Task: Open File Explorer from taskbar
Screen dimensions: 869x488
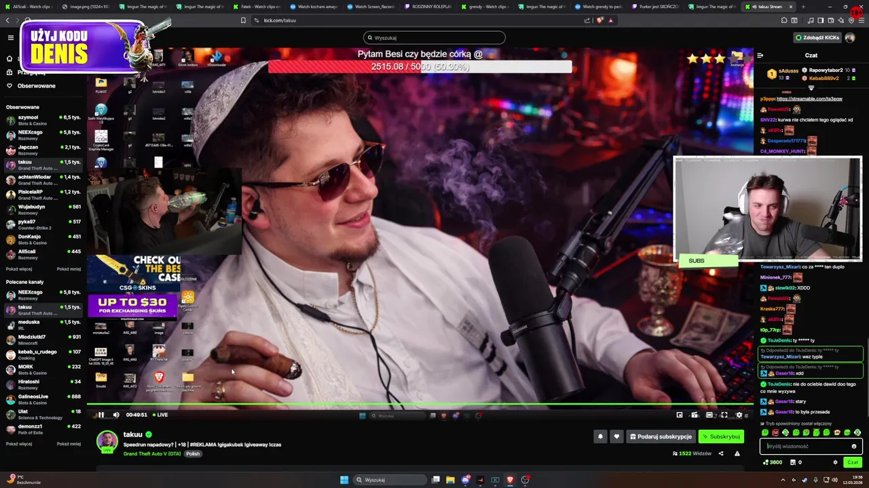Action: (450, 480)
